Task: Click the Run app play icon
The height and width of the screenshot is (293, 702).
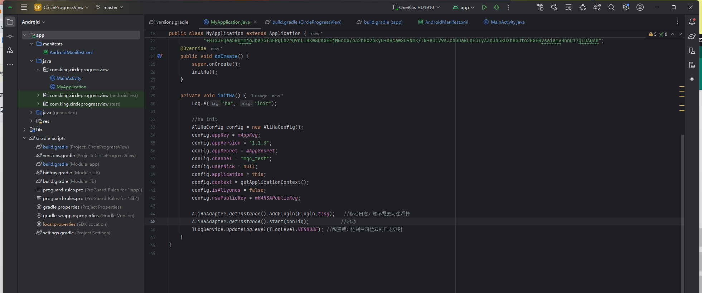Action: (x=484, y=7)
